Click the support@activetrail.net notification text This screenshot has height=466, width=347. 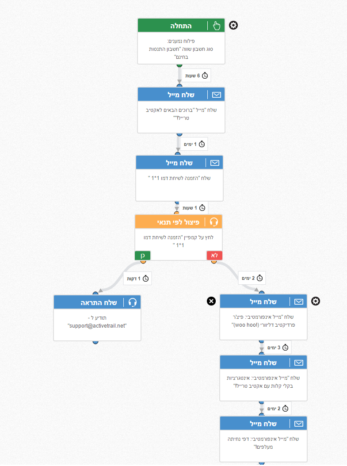(x=97, y=325)
